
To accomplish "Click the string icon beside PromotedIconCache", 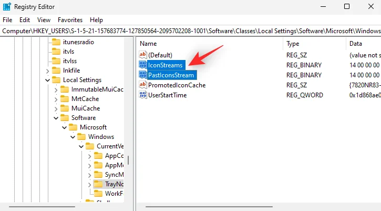I will 142,85.
